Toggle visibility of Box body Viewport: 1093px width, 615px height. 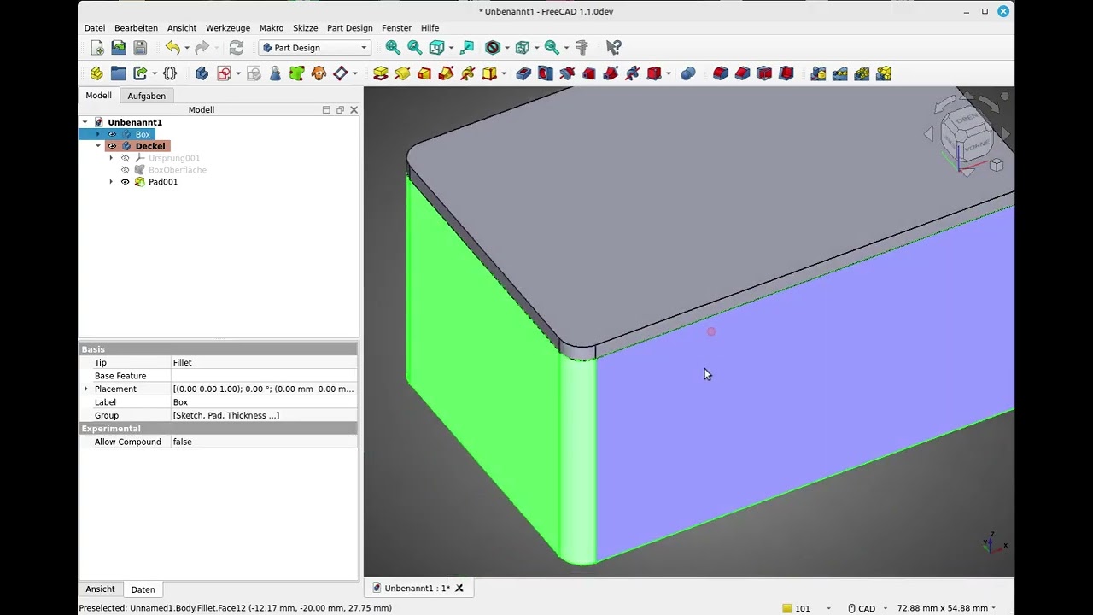[x=112, y=134]
